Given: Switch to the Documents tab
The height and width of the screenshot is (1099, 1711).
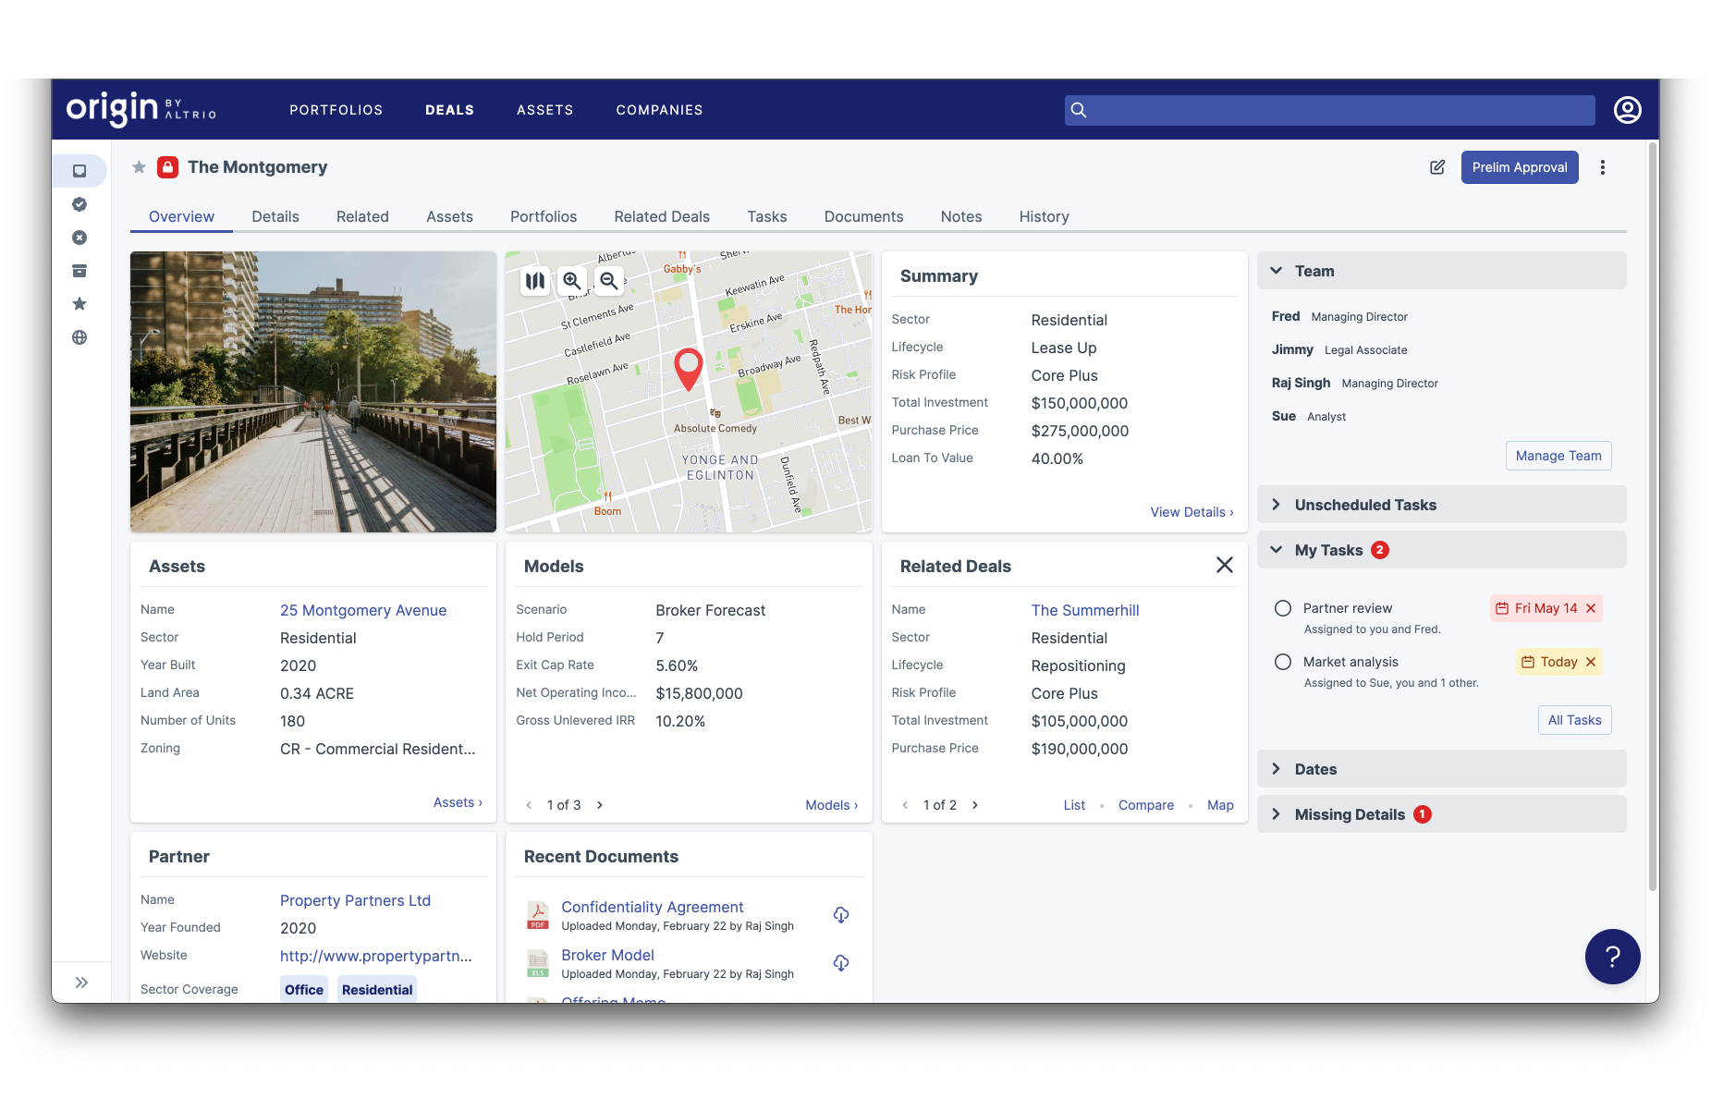Looking at the screenshot, I should click(863, 216).
